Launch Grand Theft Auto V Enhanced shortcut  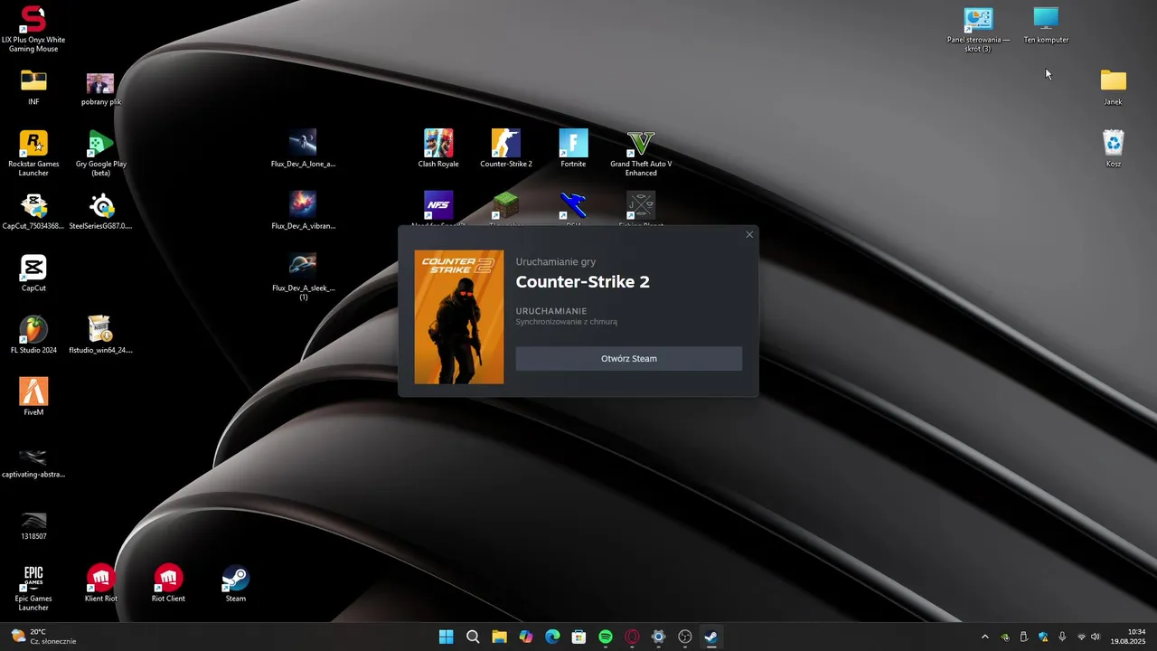641,152
